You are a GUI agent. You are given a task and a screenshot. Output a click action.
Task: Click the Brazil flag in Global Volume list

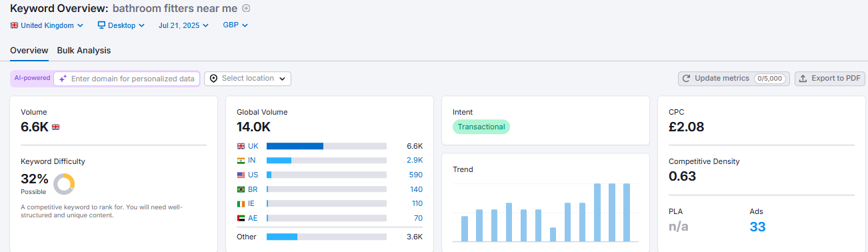tap(241, 189)
